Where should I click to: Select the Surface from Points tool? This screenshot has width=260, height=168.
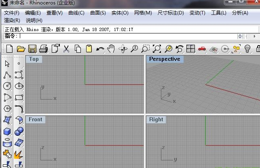point(7,120)
